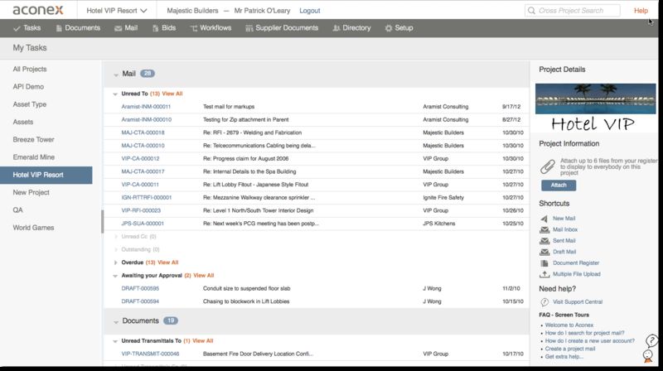Image resolution: width=663 pixels, height=371 pixels.
Task: Collapse the Documents section
Action: coord(116,322)
